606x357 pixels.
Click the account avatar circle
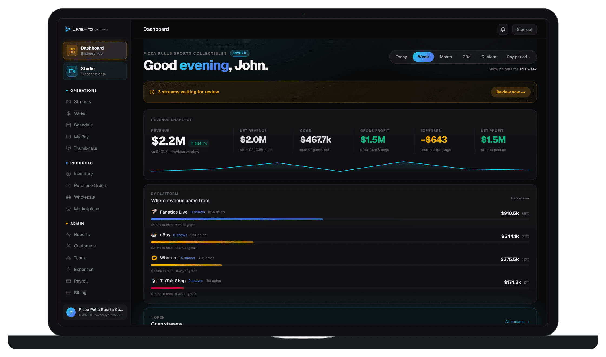tap(71, 312)
